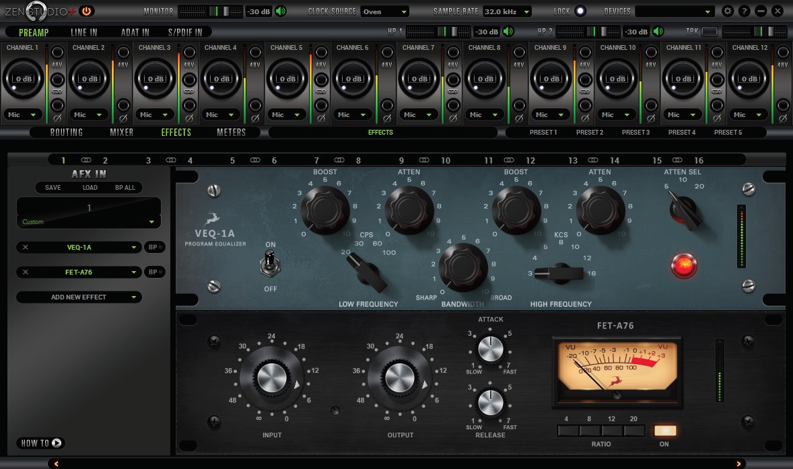
Task: Click the FET-A76 Attack knob
Action: (x=491, y=349)
